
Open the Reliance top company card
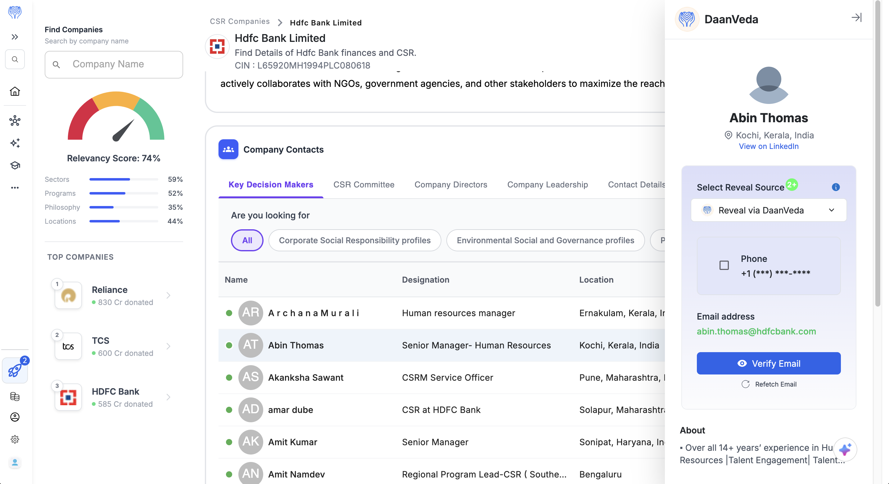click(114, 295)
